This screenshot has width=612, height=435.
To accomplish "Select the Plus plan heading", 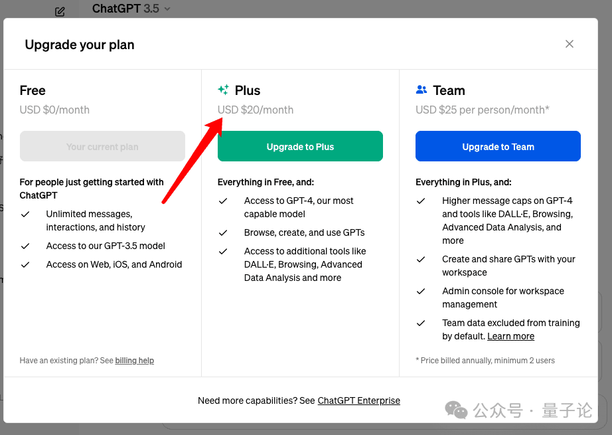I will 248,90.
